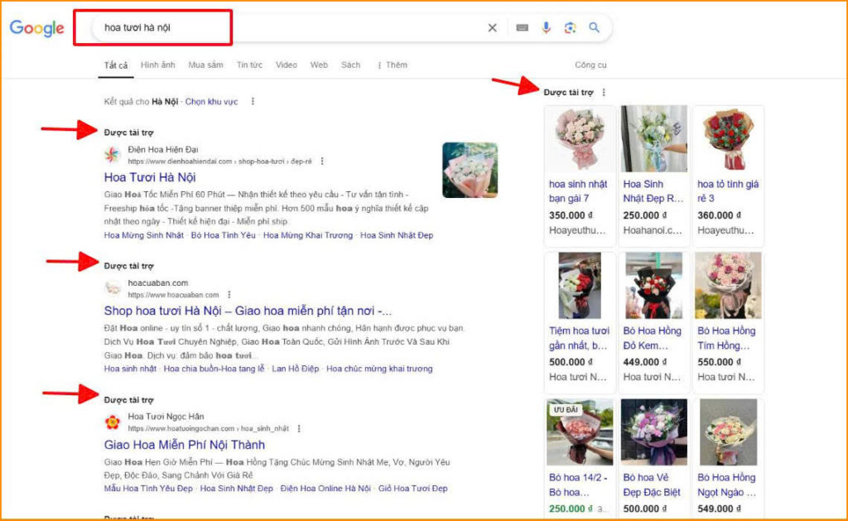
Task: Open Shop hoa tươi Hà Nội ad title
Action: click(x=248, y=311)
